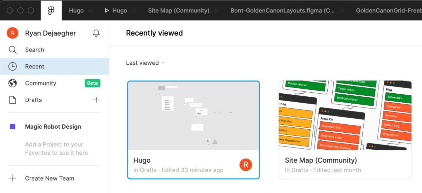This screenshot has height=193, width=422.
Task: Click the Search magnifier icon
Action: (x=13, y=50)
